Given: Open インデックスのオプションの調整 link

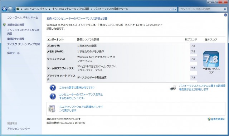Looking at the screenshot, I should pyautogui.click(x=23, y=32).
